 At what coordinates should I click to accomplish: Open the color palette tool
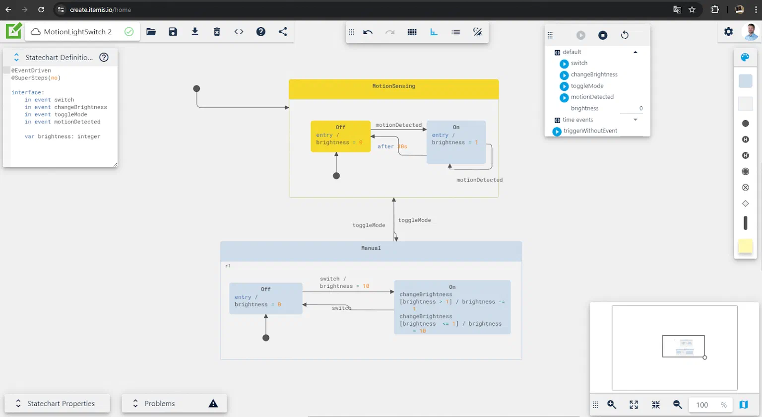(745, 57)
